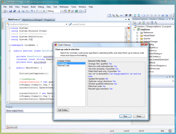Click the Paste toolbar icon
This screenshot has width=176, height=134.
(x=27, y=11)
